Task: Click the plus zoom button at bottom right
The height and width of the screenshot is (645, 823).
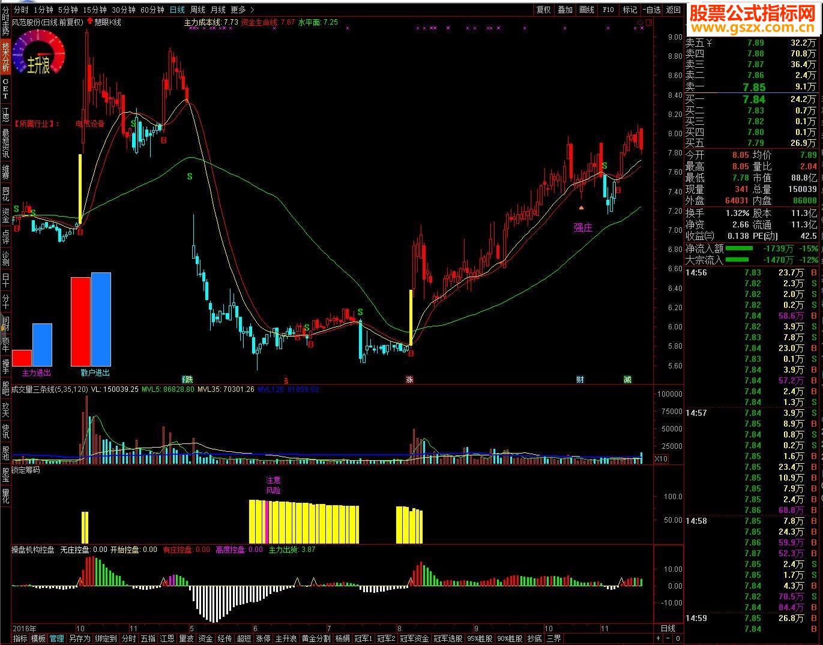Action: point(659,638)
